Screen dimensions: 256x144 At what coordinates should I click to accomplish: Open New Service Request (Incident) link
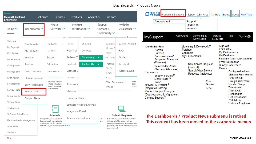(x=200, y=66)
